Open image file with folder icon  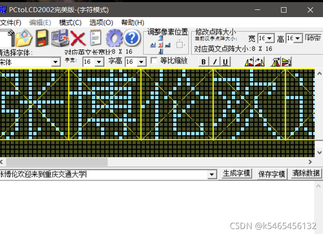tap(24, 38)
